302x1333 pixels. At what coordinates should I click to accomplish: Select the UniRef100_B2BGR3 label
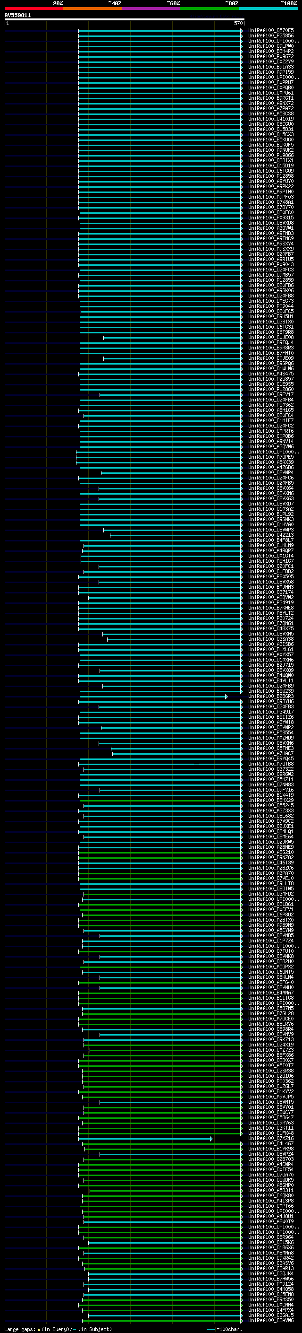[271, 696]
